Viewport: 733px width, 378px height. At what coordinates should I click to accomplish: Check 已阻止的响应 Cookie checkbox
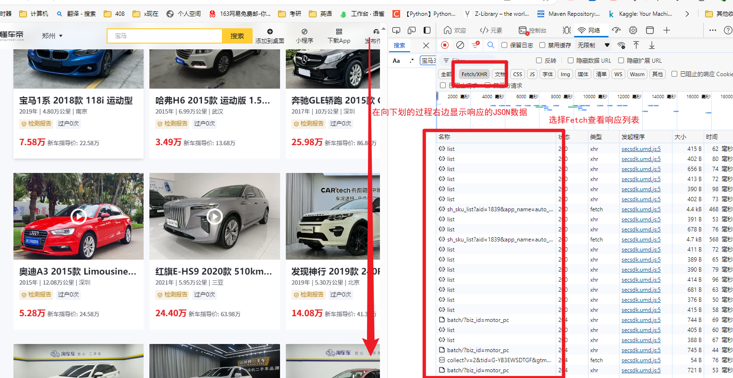(674, 74)
